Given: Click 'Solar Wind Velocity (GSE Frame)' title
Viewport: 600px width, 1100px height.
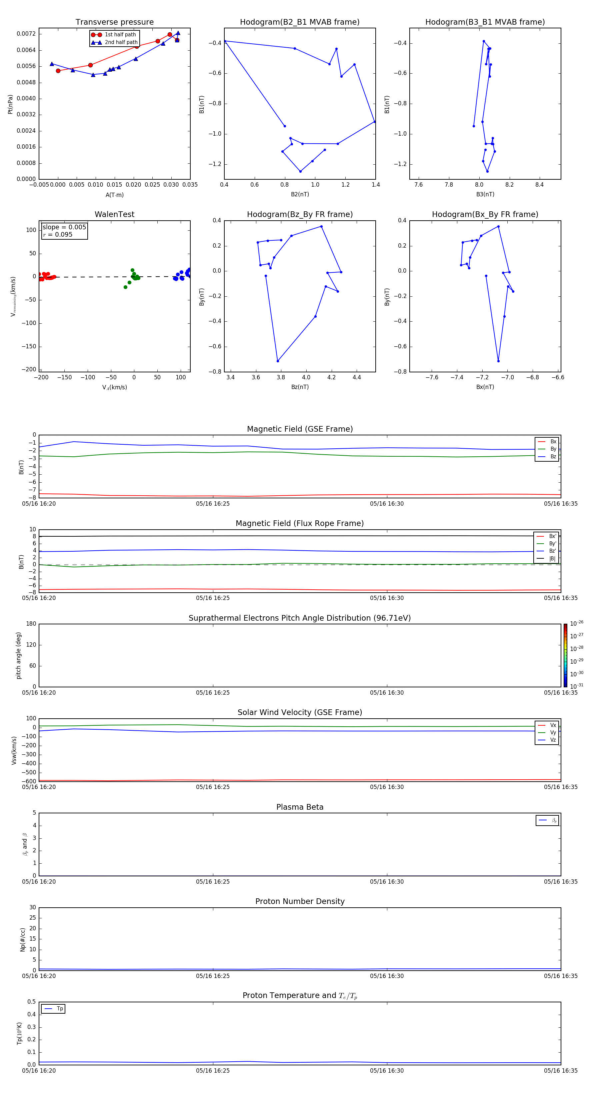Looking at the screenshot, I should point(300,713).
